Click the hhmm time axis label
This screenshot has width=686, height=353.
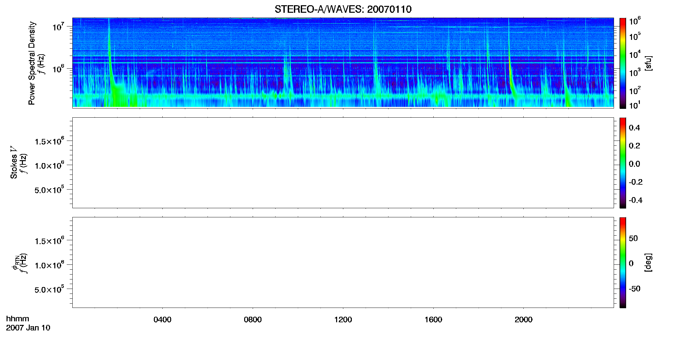18,319
